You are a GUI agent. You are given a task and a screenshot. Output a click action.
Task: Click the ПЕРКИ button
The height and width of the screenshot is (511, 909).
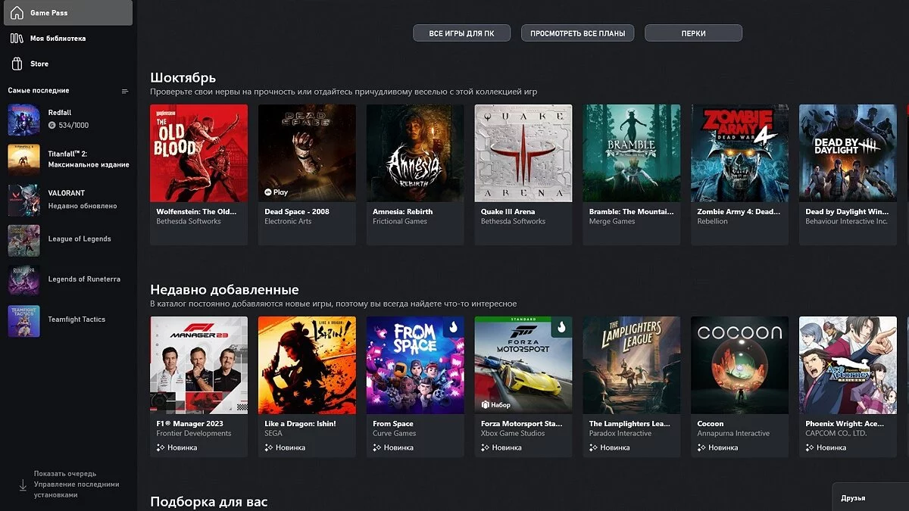pyautogui.click(x=693, y=33)
